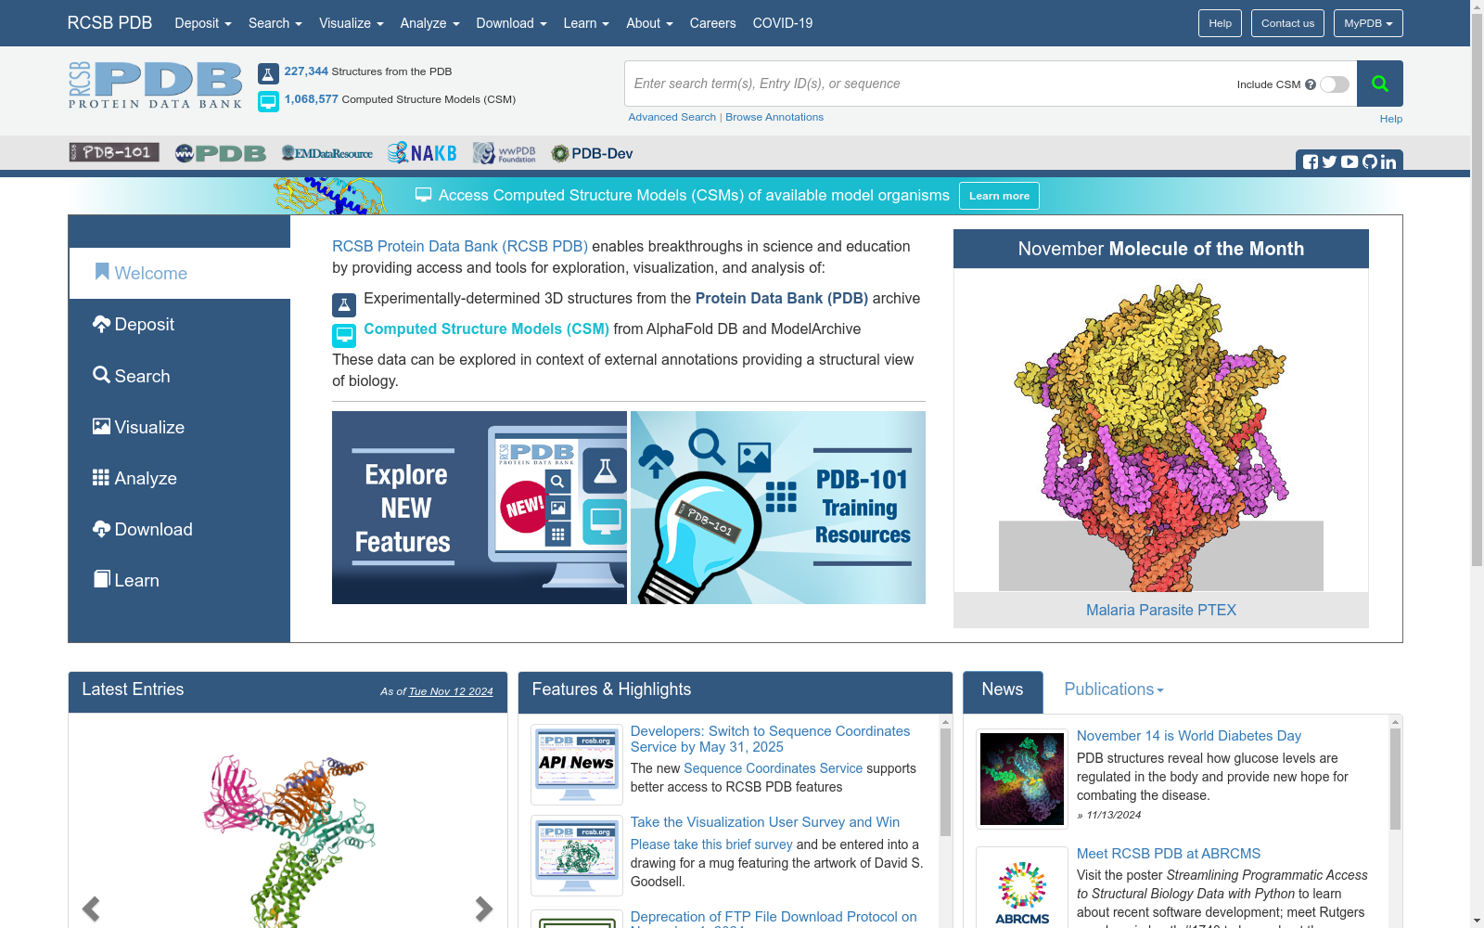Viewport: 1484px width, 928px height.
Task: Expand the Download menu in top navbar
Action: 511,23
